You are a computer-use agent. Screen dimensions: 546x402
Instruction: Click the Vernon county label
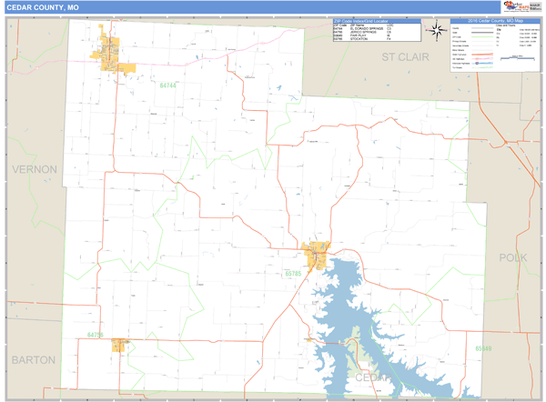point(34,169)
